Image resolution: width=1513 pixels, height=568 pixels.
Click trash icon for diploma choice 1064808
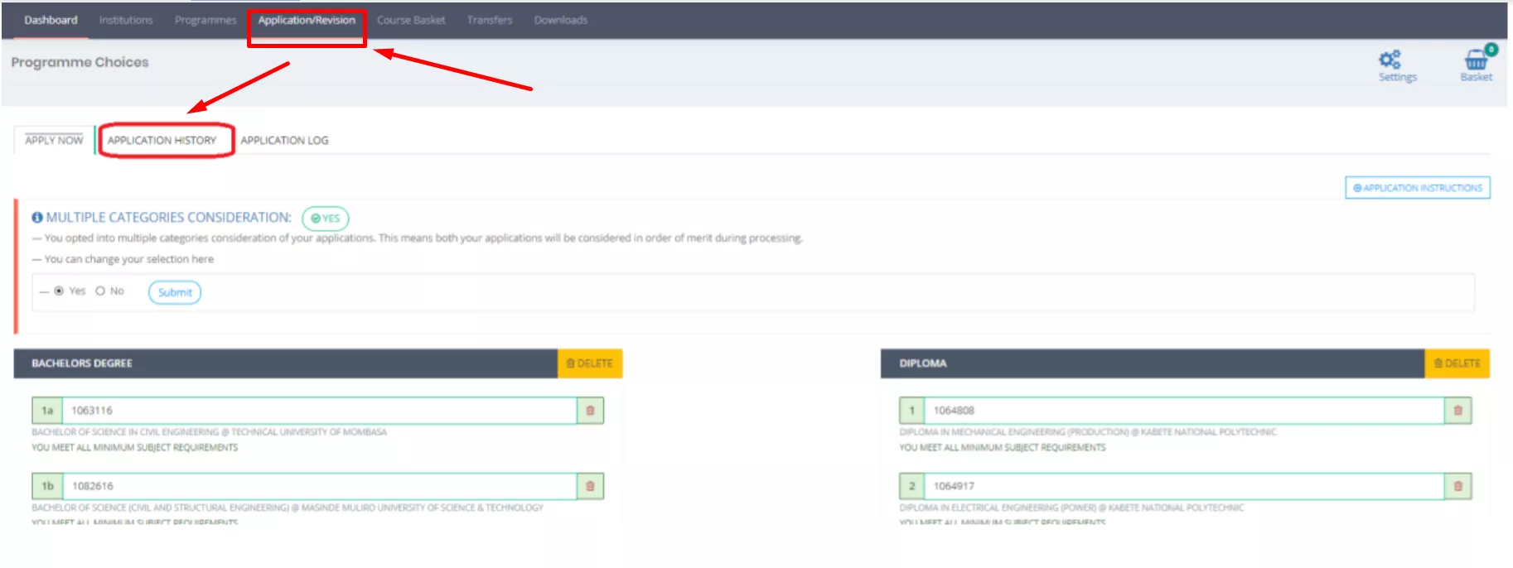[1457, 411]
